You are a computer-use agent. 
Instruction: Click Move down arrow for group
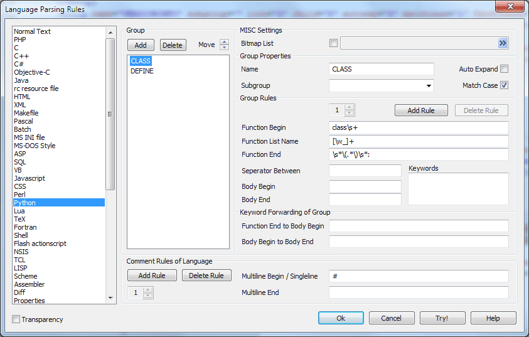point(224,48)
